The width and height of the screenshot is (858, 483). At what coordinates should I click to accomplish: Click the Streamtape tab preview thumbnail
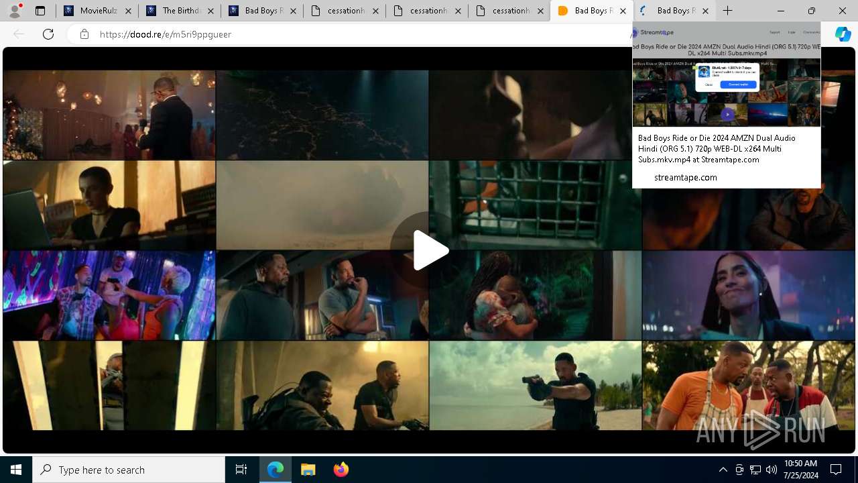tap(727, 74)
